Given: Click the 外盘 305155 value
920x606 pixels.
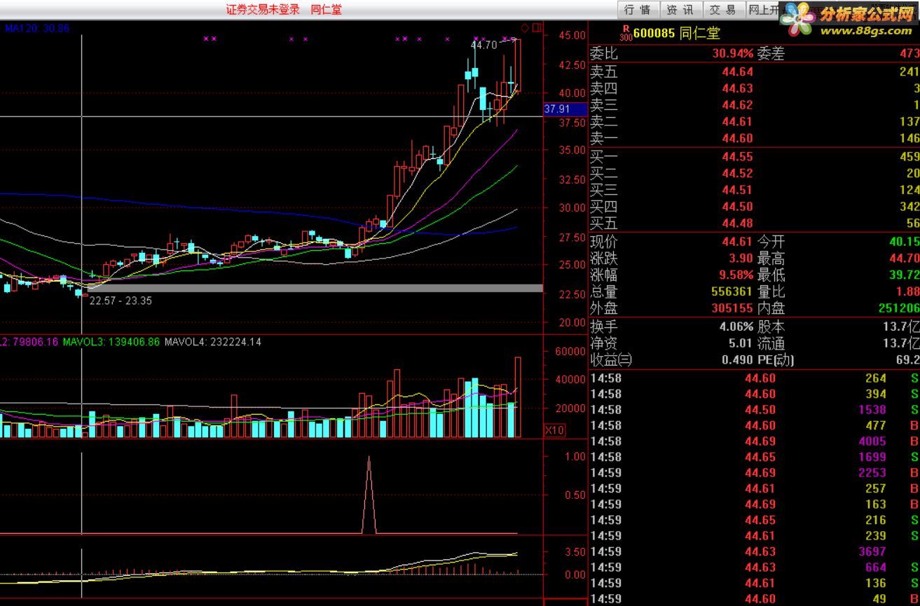Looking at the screenshot, I should pyautogui.click(x=732, y=308).
